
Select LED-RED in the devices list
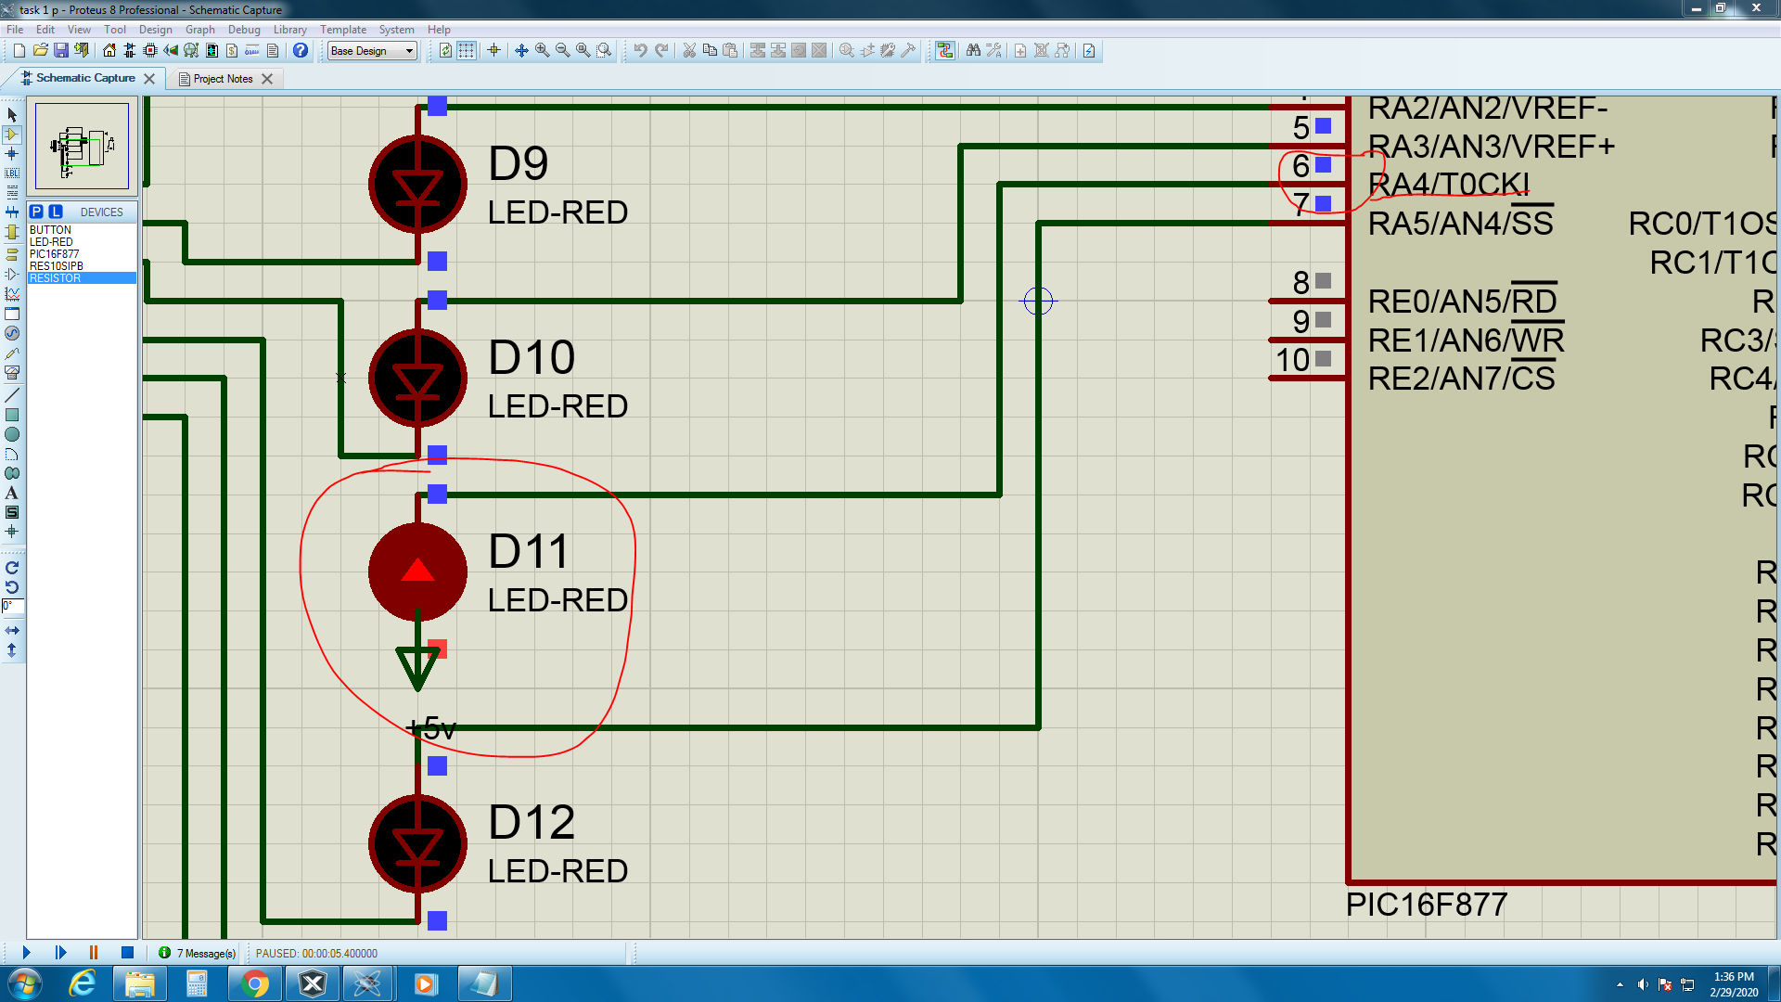82,242
